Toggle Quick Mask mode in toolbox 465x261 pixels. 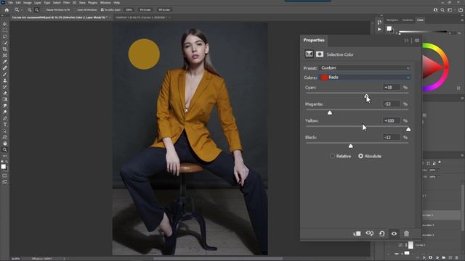[x=5, y=175]
